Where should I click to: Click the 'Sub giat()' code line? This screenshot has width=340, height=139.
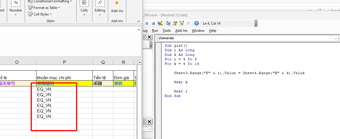(x=176, y=45)
